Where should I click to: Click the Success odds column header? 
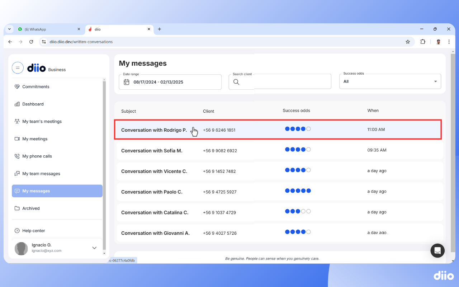pos(296,110)
